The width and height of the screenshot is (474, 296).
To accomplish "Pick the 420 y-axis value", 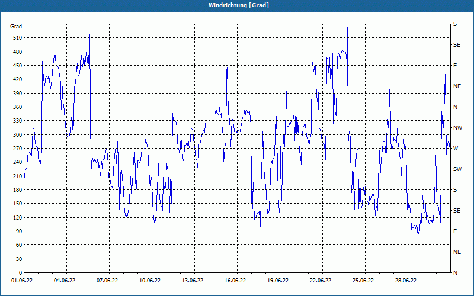I will point(18,79).
